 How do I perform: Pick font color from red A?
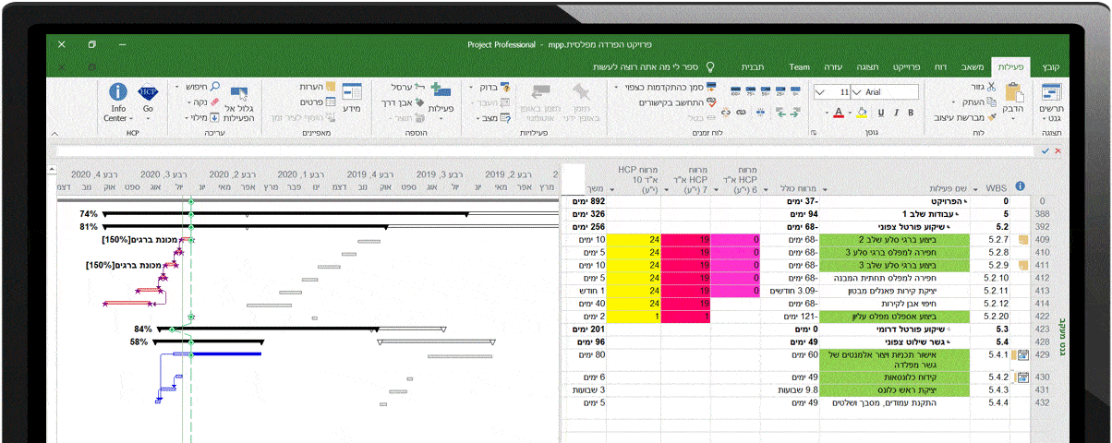click(838, 113)
